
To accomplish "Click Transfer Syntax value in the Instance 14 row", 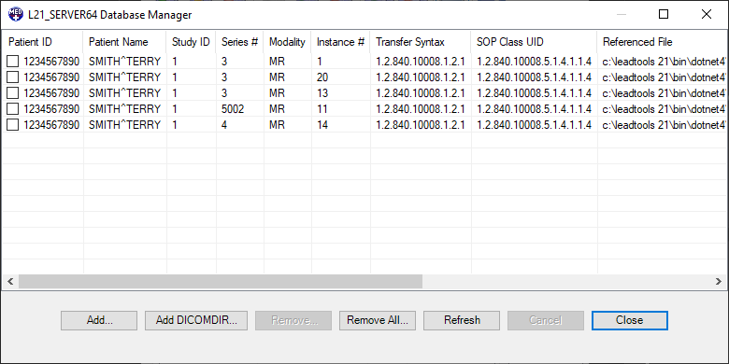I will click(421, 125).
